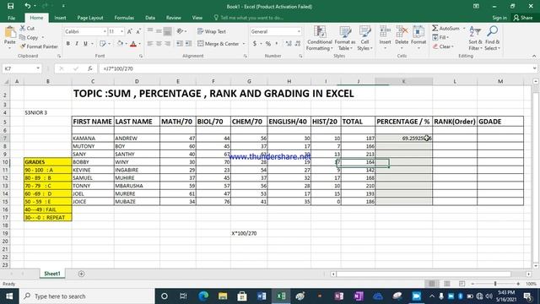Open the font size dropdown
540x304 pixels.
pyautogui.click(x=121, y=31)
